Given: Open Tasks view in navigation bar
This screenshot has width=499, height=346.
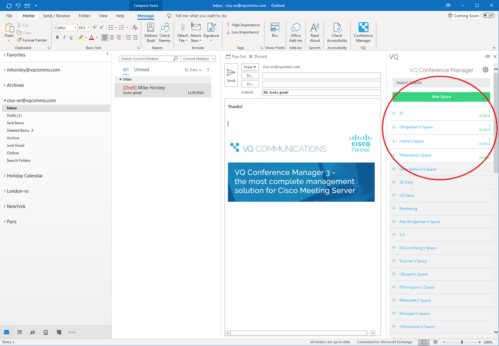Looking at the screenshot, I should coord(46,332).
